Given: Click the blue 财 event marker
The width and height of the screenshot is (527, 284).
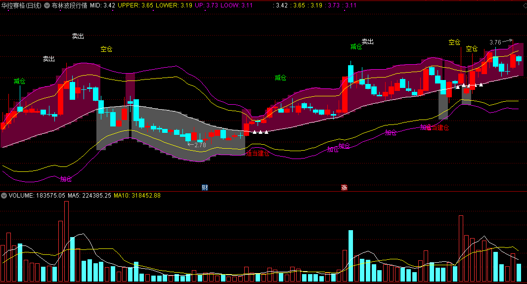Looking at the screenshot, I should coord(205,187).
